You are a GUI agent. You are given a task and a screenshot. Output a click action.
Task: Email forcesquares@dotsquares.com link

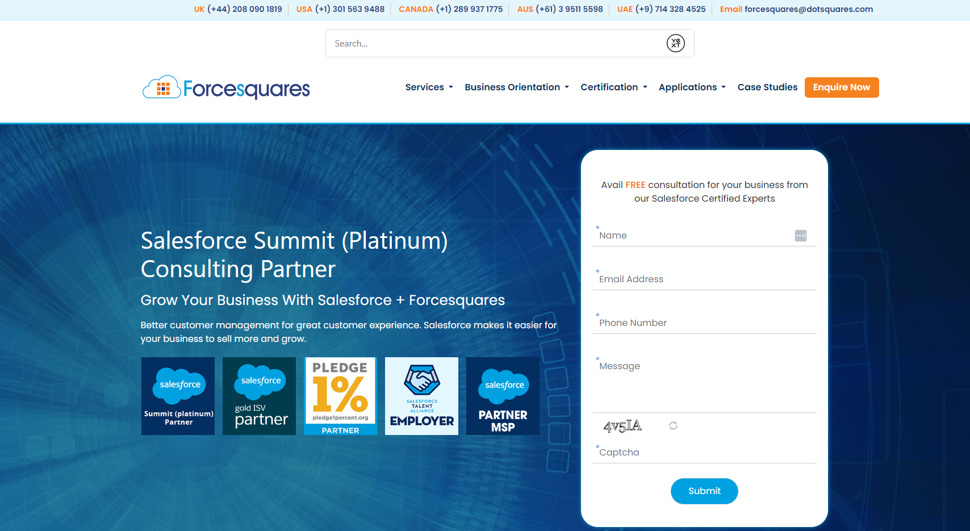click(809, 9)
